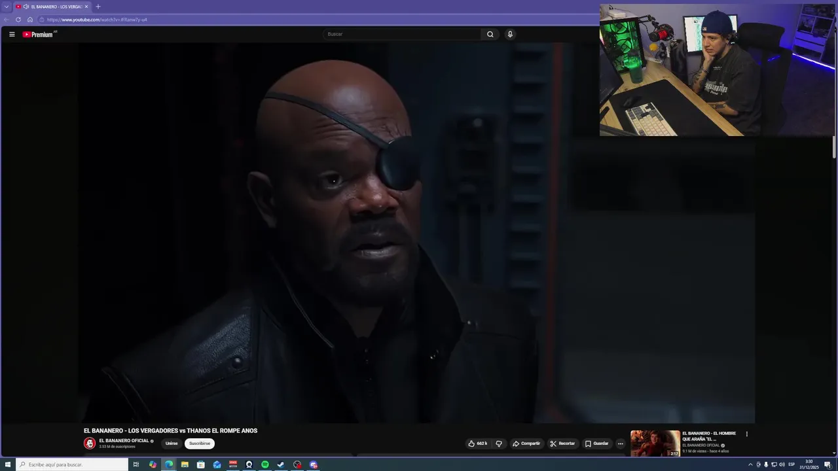Image resolution: width=838 pixels, height=471 pixels.
Task: Open Microsoft Store from taskbar
Action: click(x=201, y=464)
